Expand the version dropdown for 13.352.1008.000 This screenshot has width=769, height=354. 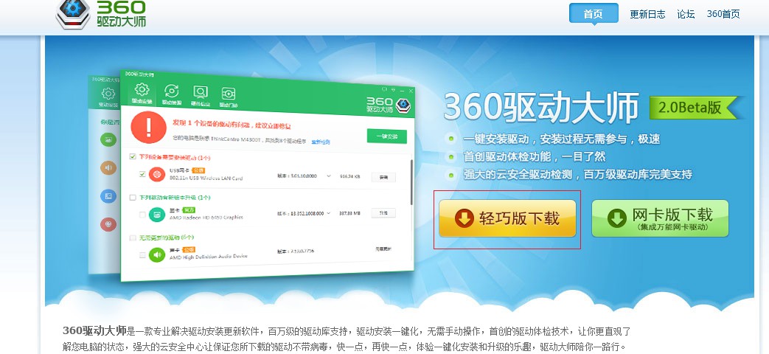coord(329,213)
